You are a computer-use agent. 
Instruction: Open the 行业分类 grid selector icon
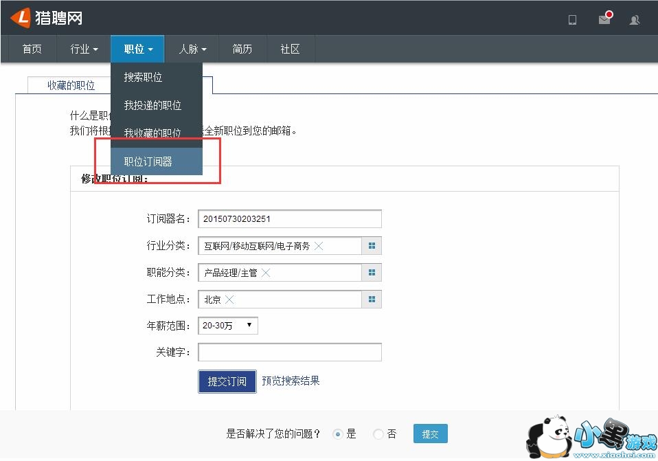pyautogui.click(x=372, y=246)
